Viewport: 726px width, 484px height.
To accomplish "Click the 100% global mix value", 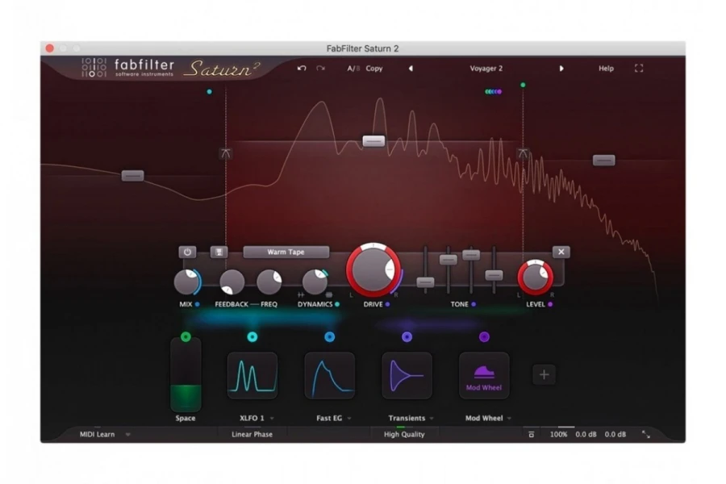I will click(x=558, y=435).
